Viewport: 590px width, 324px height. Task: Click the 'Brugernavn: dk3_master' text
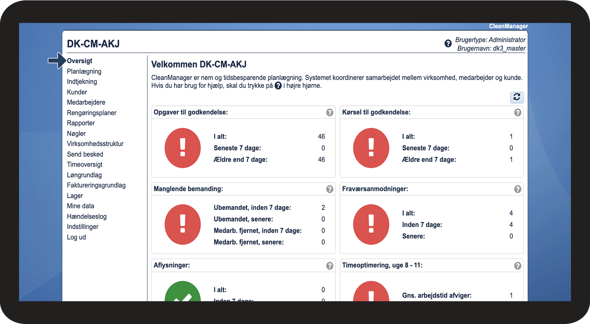point(491,48)
